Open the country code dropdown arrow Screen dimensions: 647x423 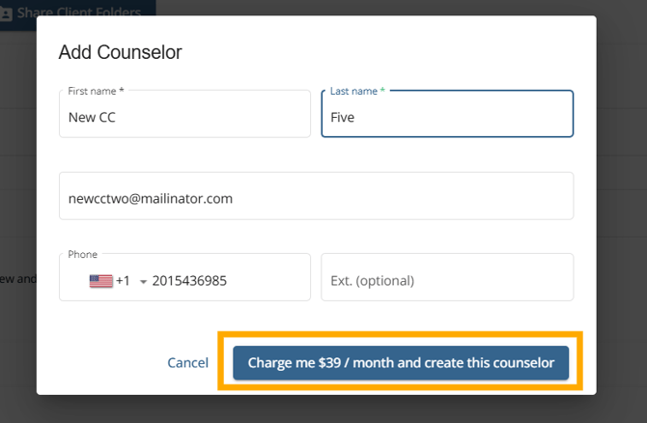(x=143, y=282)
